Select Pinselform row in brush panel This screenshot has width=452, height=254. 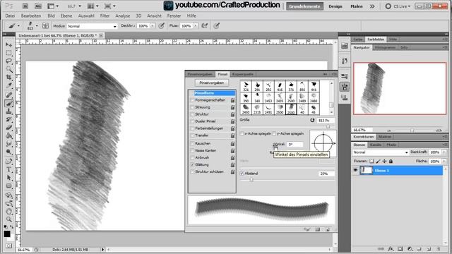(x=213, y=93)
